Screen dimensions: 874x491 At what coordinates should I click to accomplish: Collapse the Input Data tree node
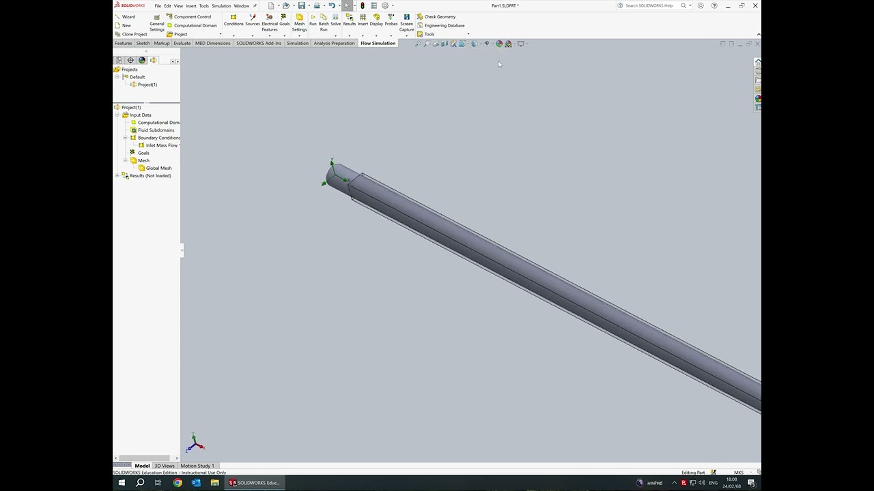pos(117,115)
